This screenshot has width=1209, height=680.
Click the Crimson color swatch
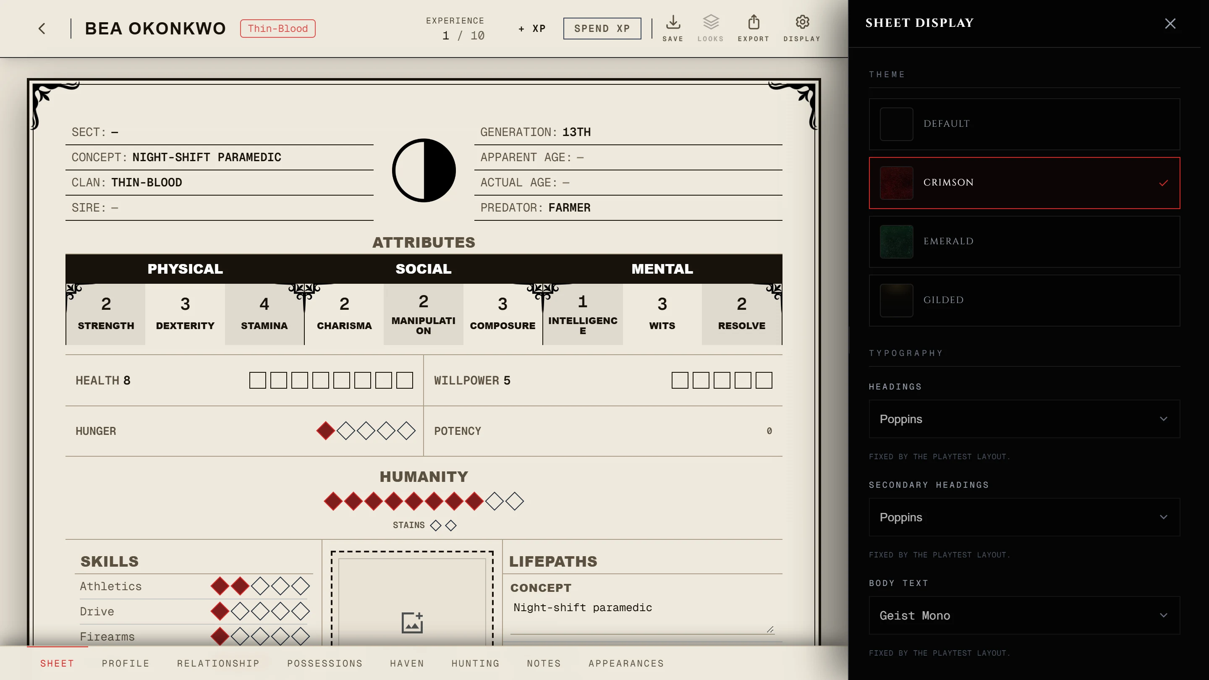click(x=896, y=183)
